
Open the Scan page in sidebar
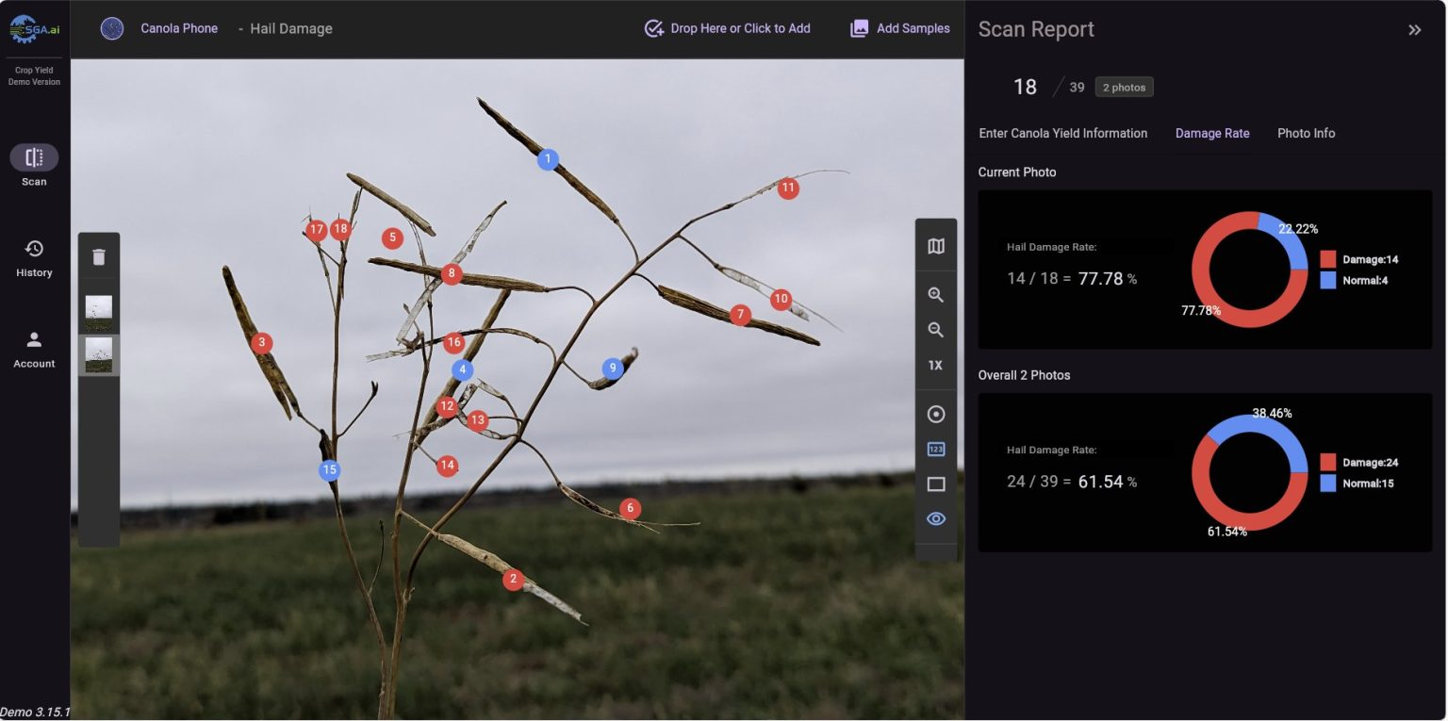tap(34, 158)
